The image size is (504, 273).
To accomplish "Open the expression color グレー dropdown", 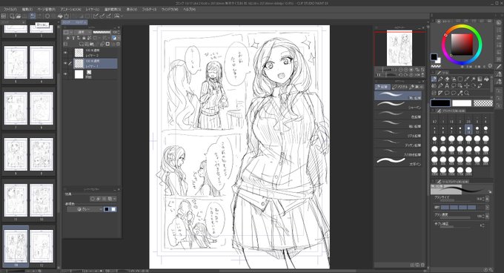I will [x=84, y=209].
